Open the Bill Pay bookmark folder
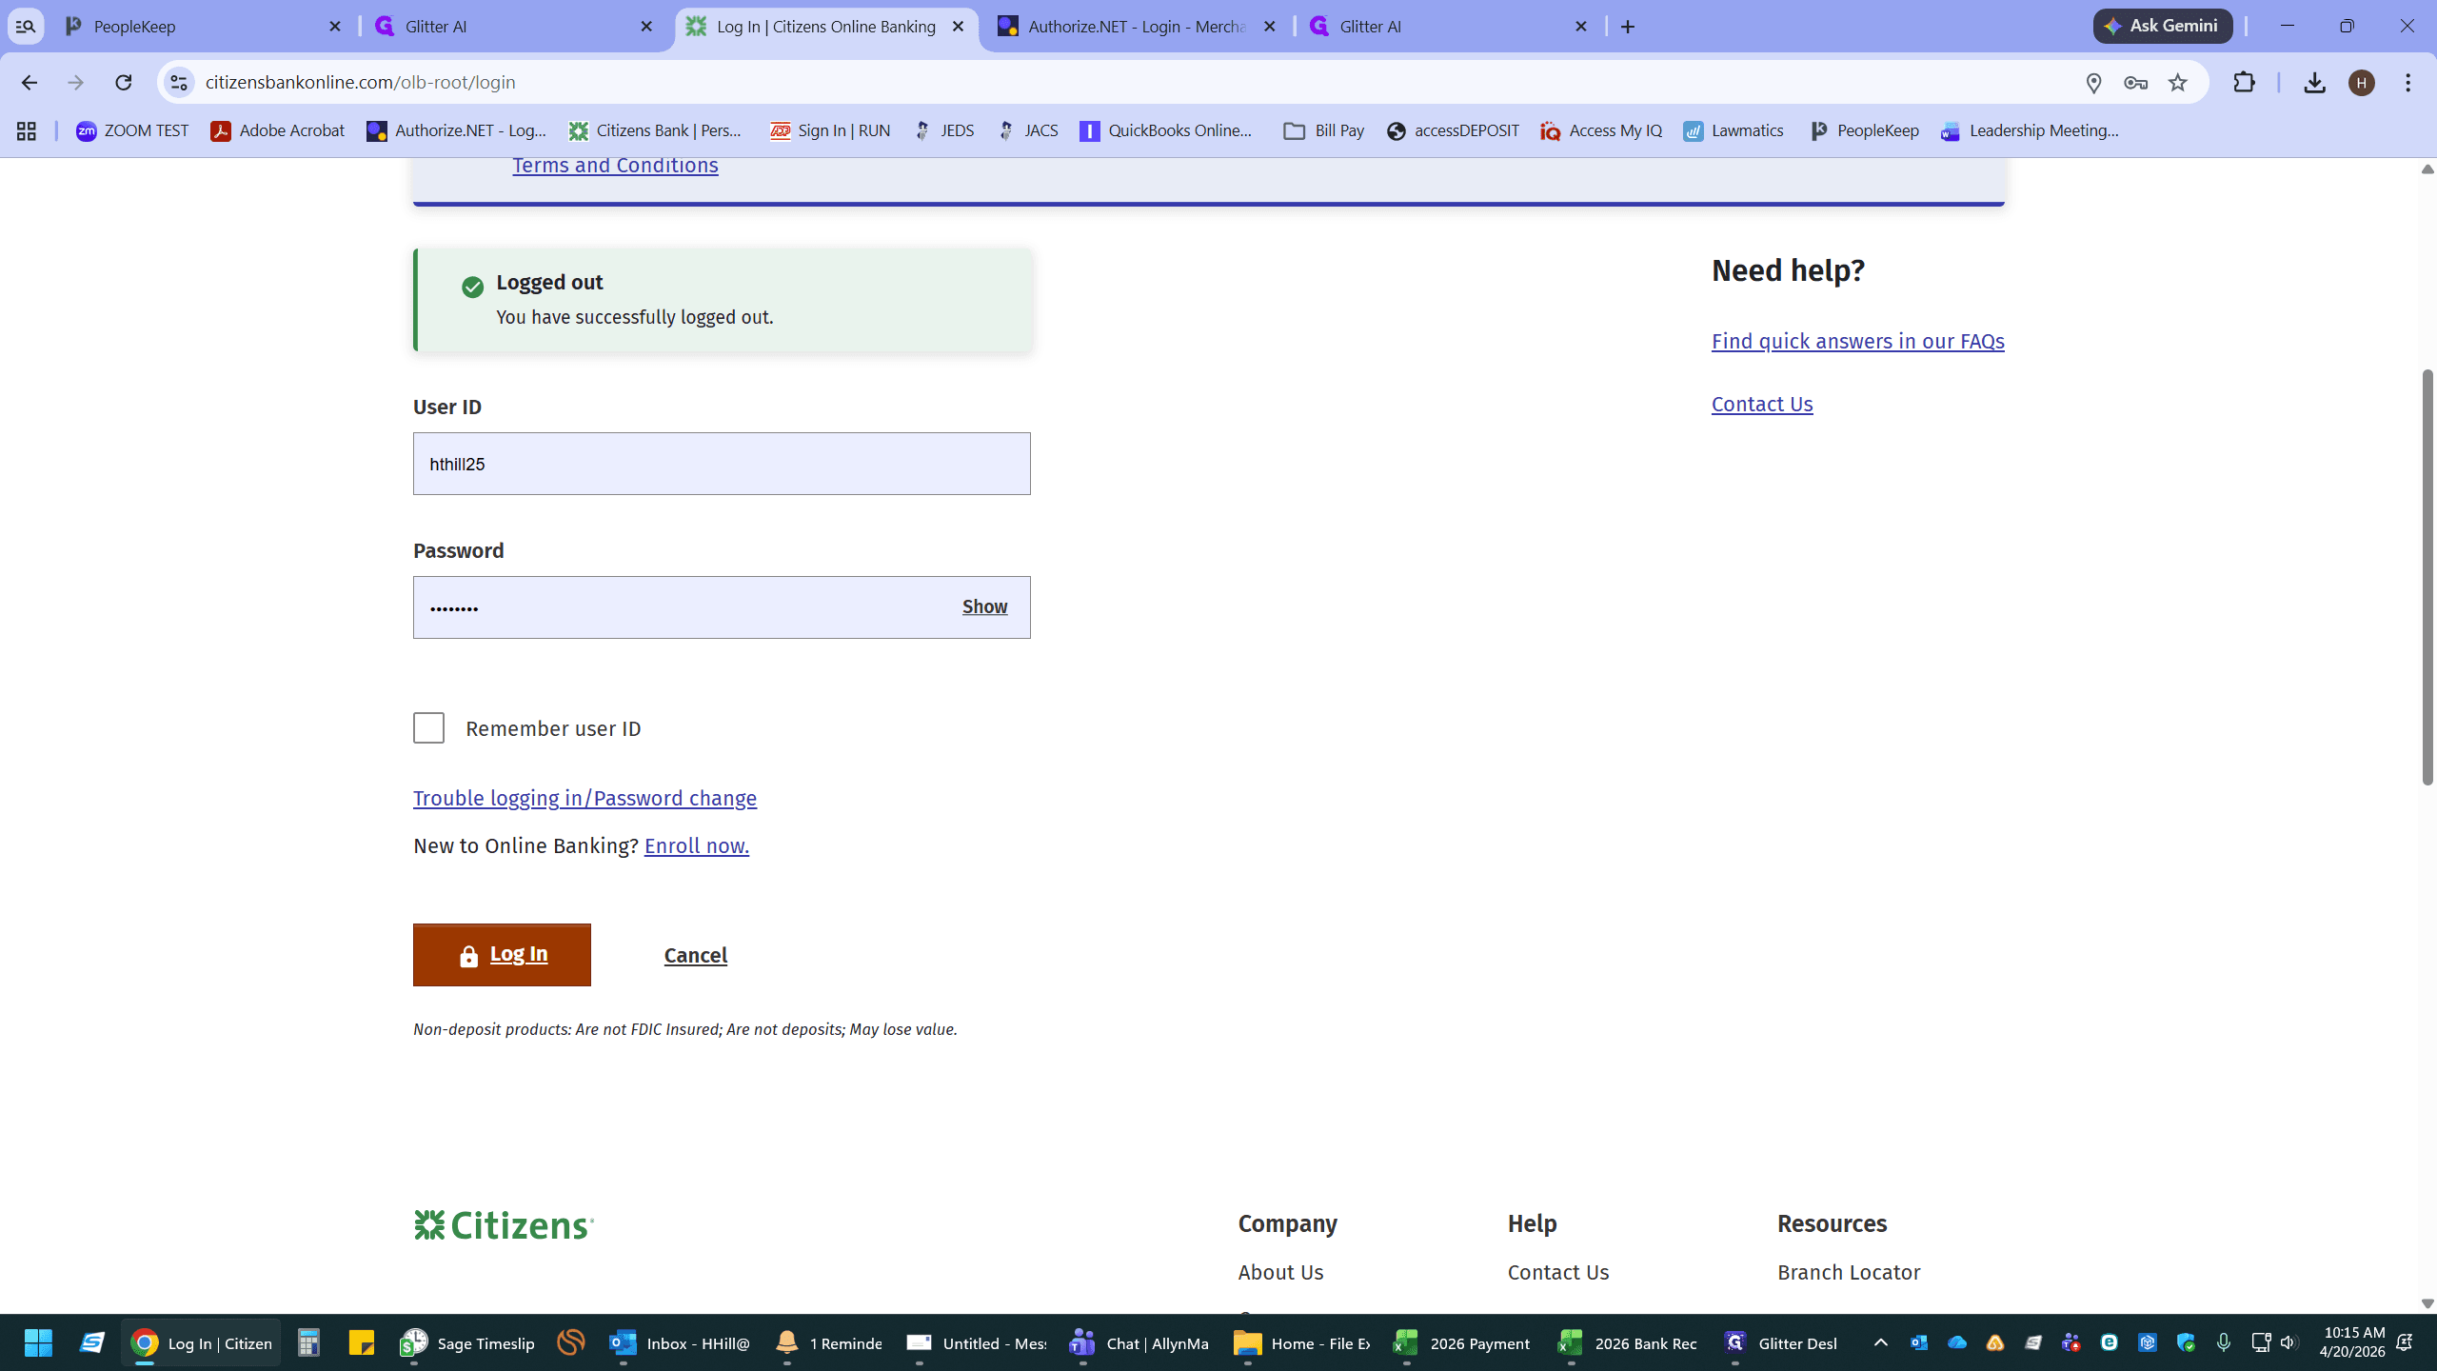The width and height of the screenshot is (2437, 1371). 1323,131
